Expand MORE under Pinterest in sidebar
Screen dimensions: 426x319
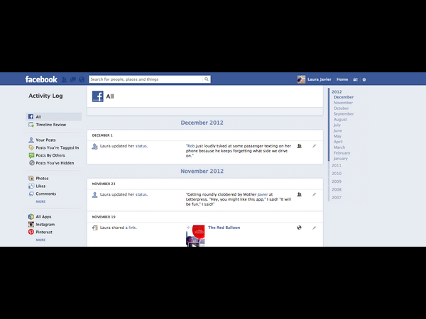coord(40,240)
